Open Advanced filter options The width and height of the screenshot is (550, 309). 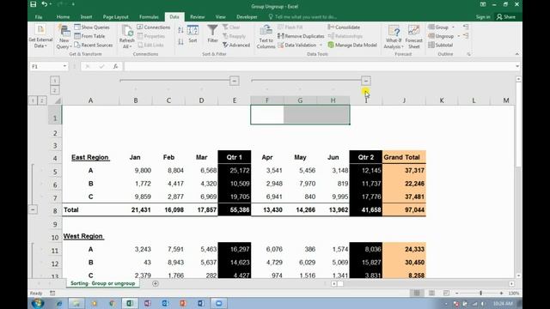click(x=236, y=45)
